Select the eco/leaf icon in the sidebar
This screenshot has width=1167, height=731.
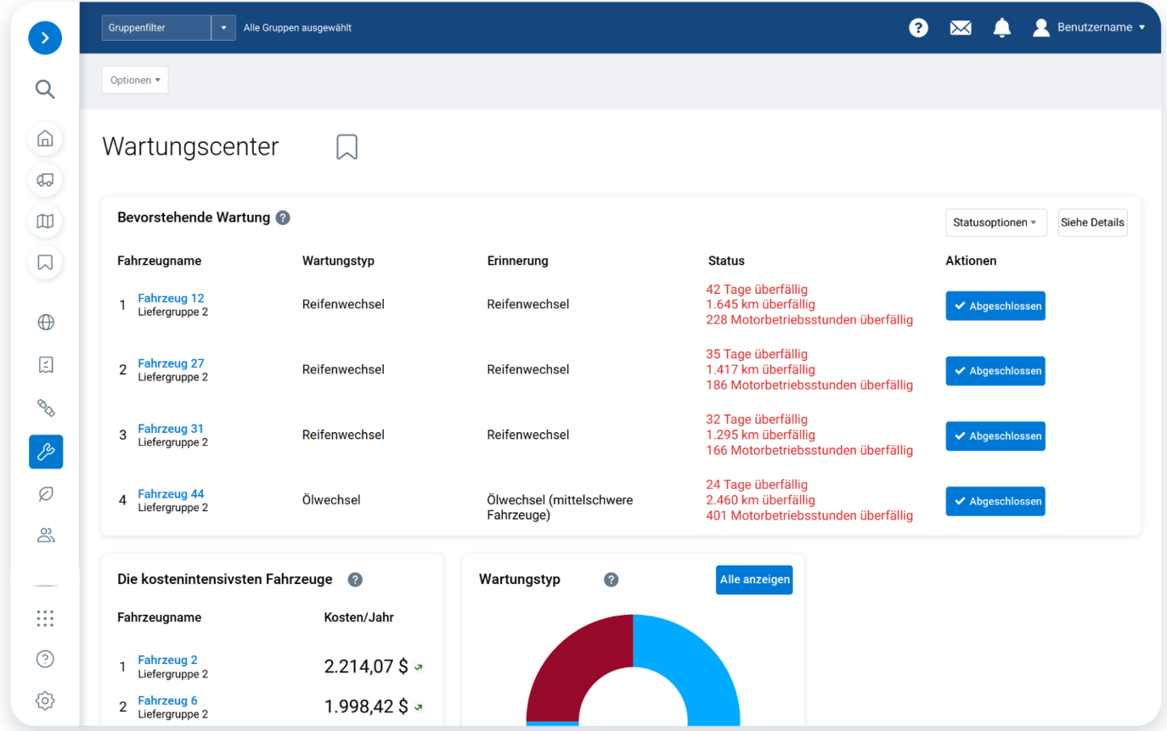(x=45, y=493)
